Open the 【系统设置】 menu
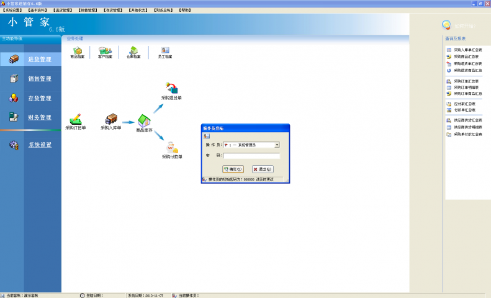The height and width of the screenshot is (298, 491). point(12,10)
